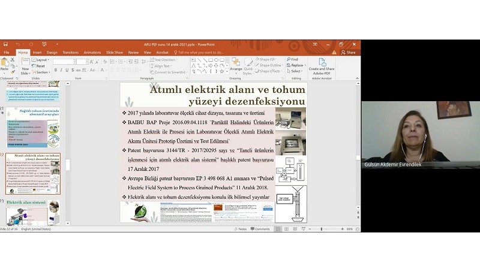Screen dimensions: 480x272
Task: Select the right arrow shape in gallery
Action: 211,65
